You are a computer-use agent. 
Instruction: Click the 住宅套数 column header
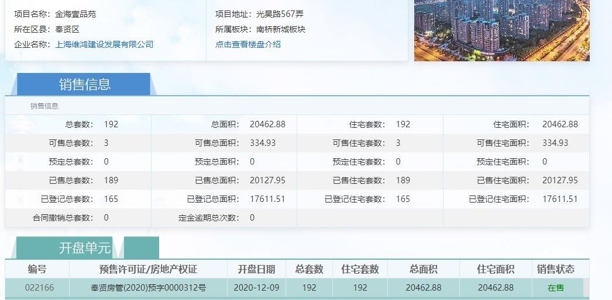360,269
